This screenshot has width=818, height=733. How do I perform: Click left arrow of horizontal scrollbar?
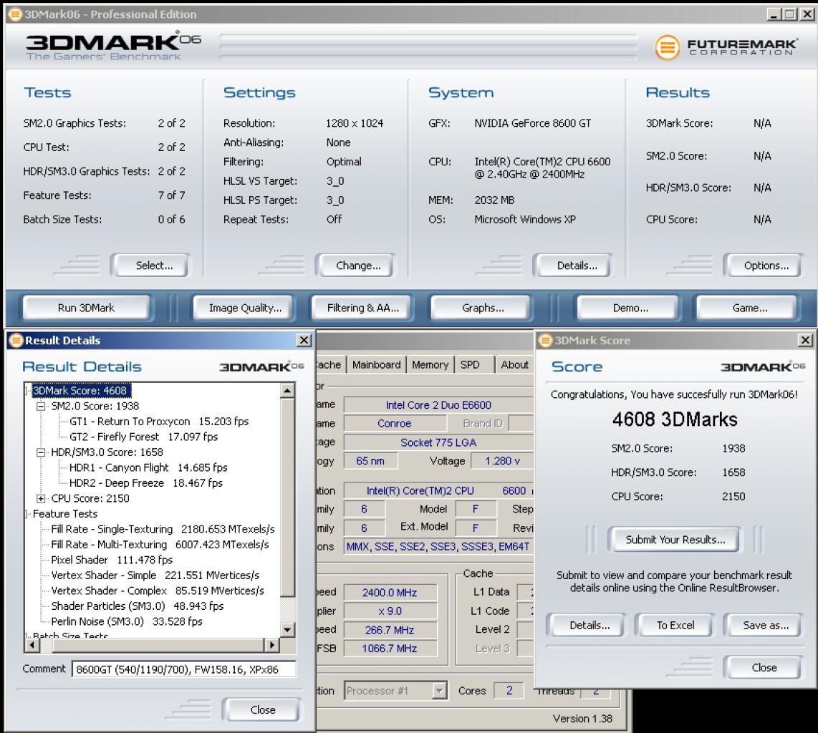(32, 645)
